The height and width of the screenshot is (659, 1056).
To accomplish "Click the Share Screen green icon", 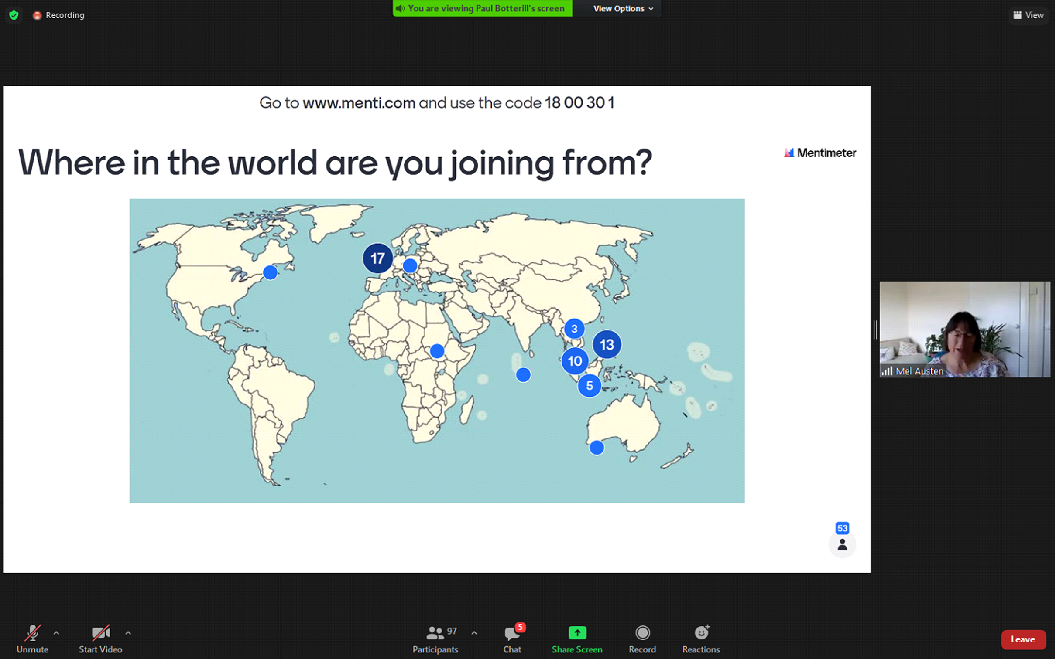I will coord(577,633).
